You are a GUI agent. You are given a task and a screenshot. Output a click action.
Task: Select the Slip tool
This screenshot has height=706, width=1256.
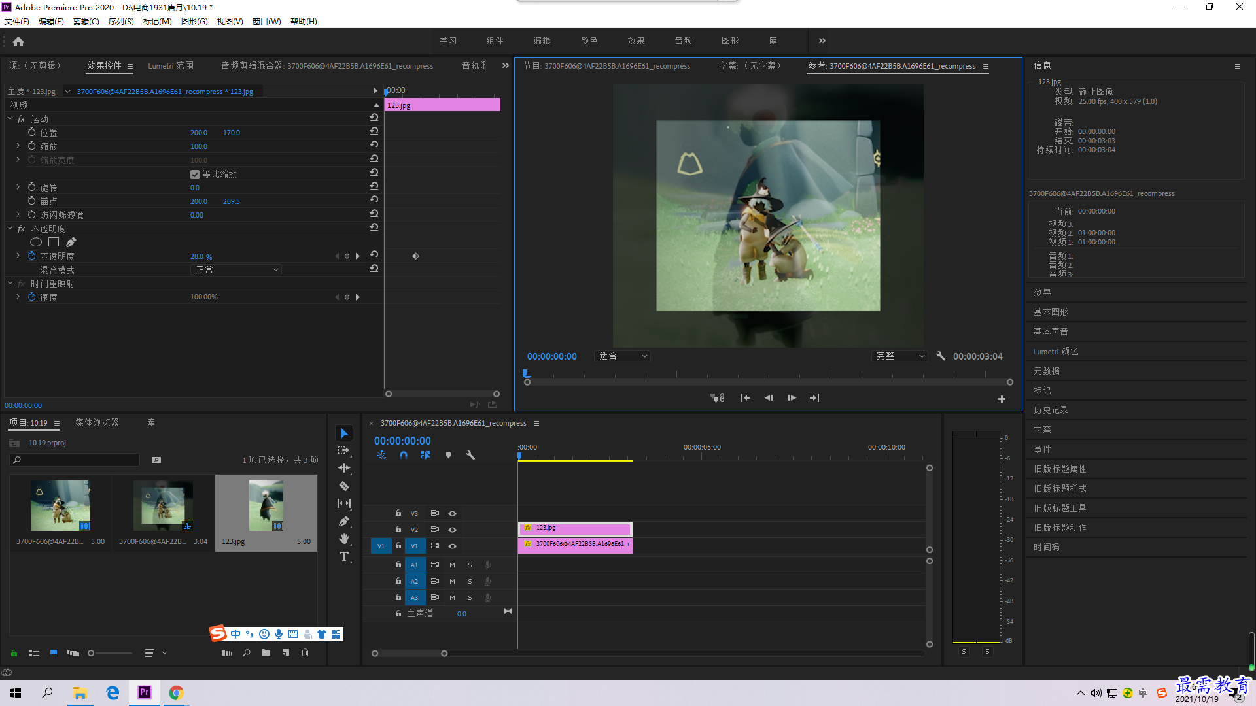[344, 503]
